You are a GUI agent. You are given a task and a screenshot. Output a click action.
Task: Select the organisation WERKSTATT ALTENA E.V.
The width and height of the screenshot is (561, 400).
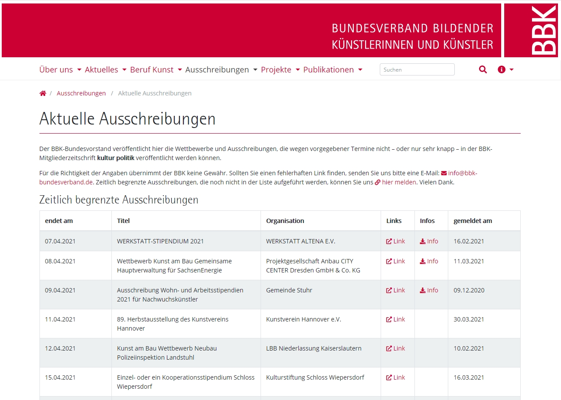coord(301,241)
